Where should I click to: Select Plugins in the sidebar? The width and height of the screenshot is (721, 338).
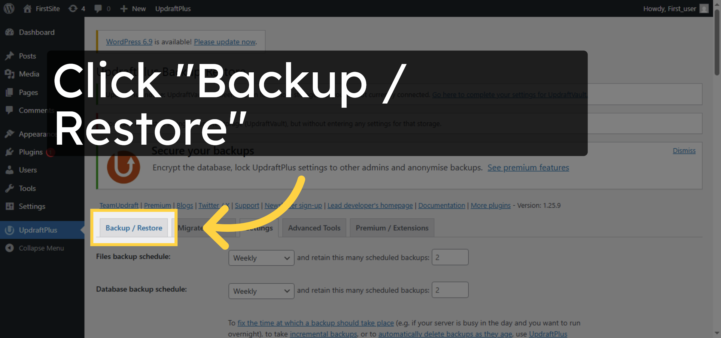[x=30, y=152]
